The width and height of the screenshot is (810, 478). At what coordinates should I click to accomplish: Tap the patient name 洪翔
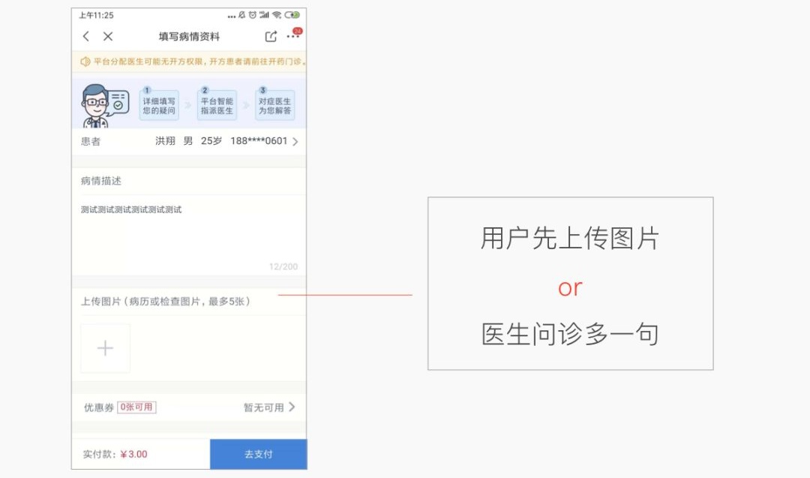(165, 140)
